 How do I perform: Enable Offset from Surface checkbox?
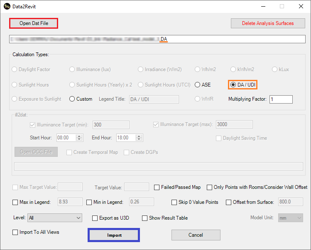(228, 202)
